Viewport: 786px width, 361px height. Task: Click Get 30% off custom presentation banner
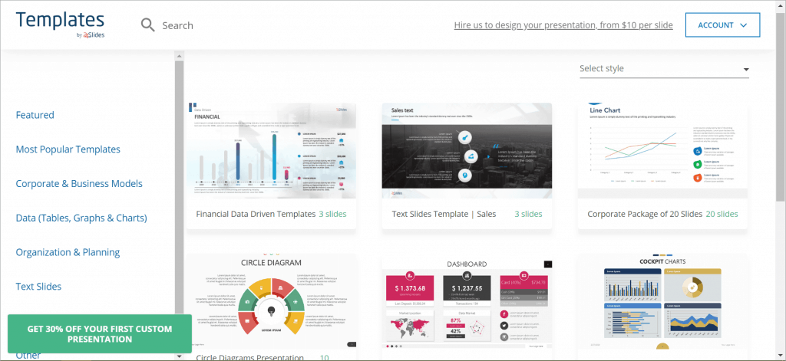(x=100, y=334)
